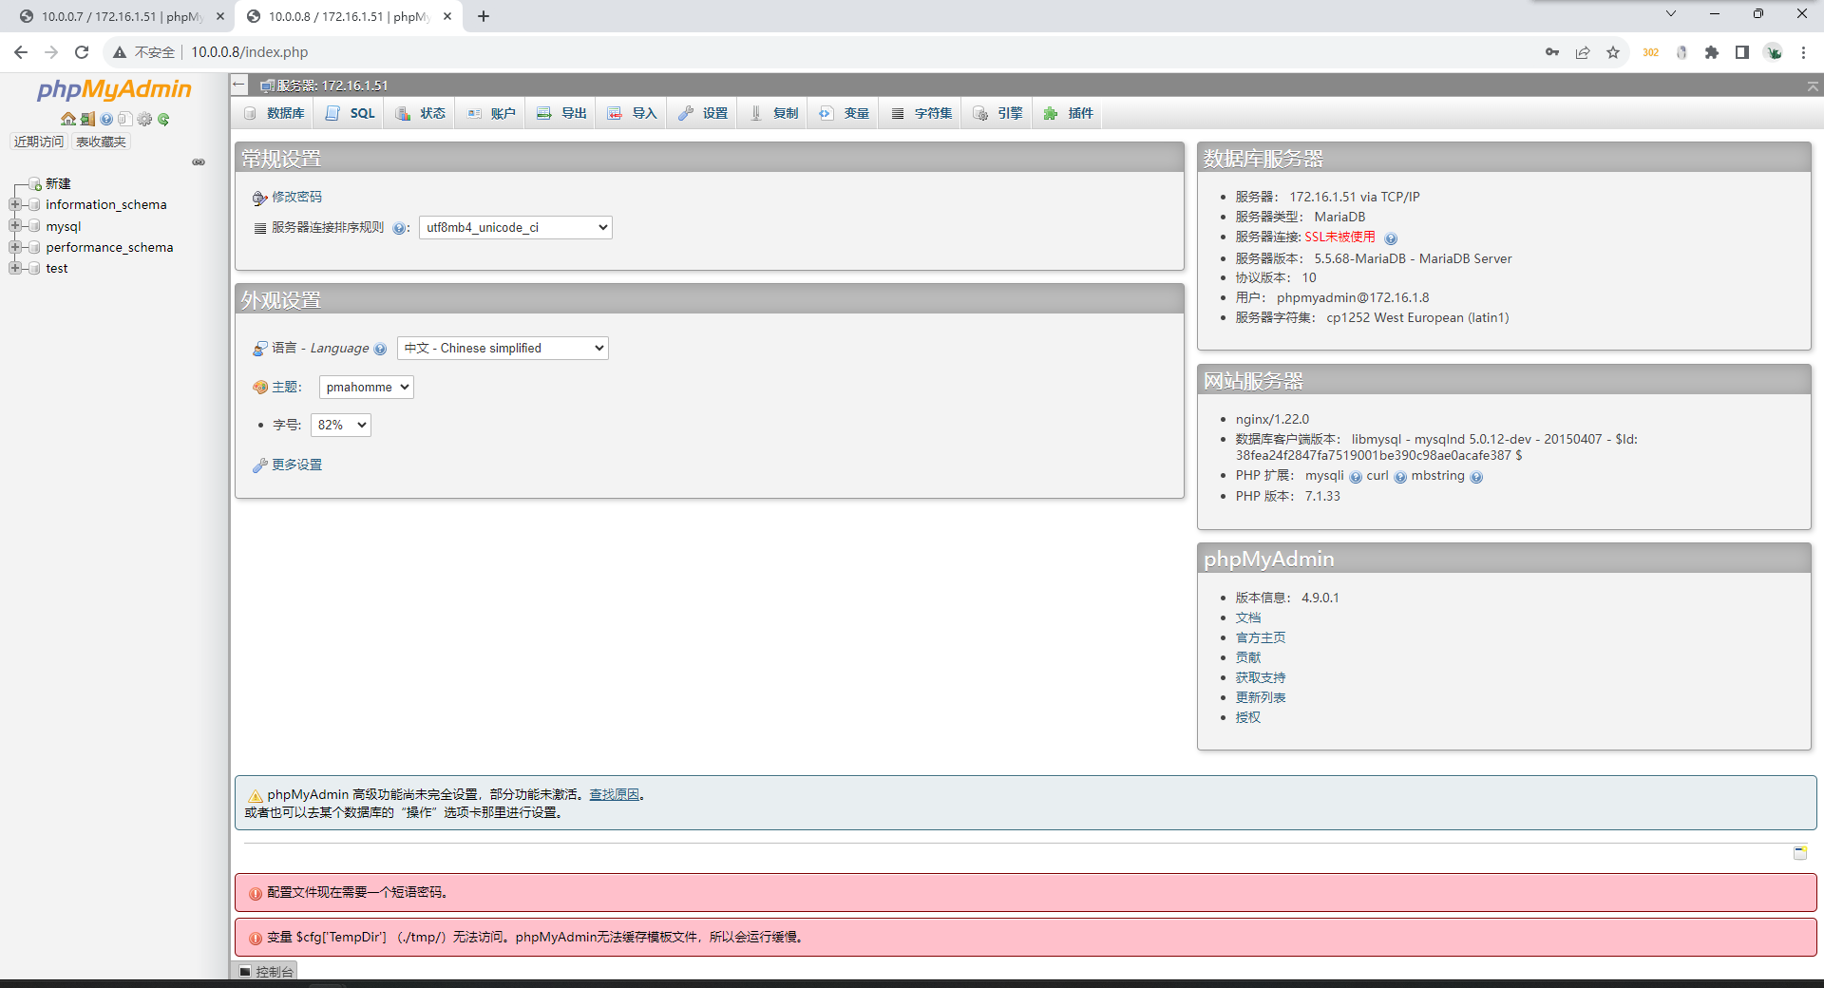Viewport: 1824px width, 988px height.
Task: Click the 修改密码 link
Action: (296, 197)
